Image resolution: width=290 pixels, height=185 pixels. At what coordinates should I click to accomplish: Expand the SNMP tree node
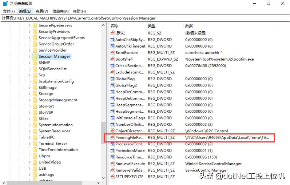tap(29, 63)
